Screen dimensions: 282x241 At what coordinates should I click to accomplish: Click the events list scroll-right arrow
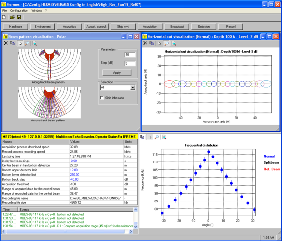[131, 231]
